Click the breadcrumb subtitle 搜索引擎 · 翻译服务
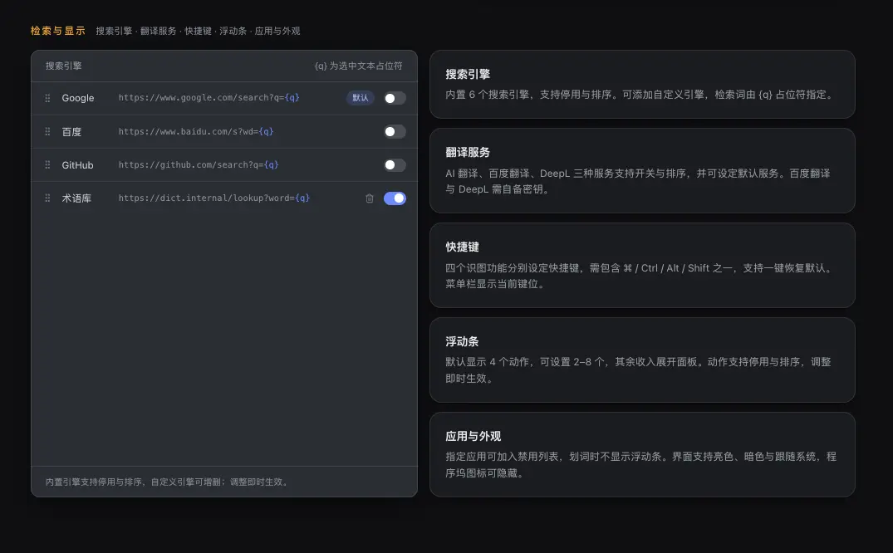Screen dimensions: 893x553 pyautogui.click(x=198, y=31)
